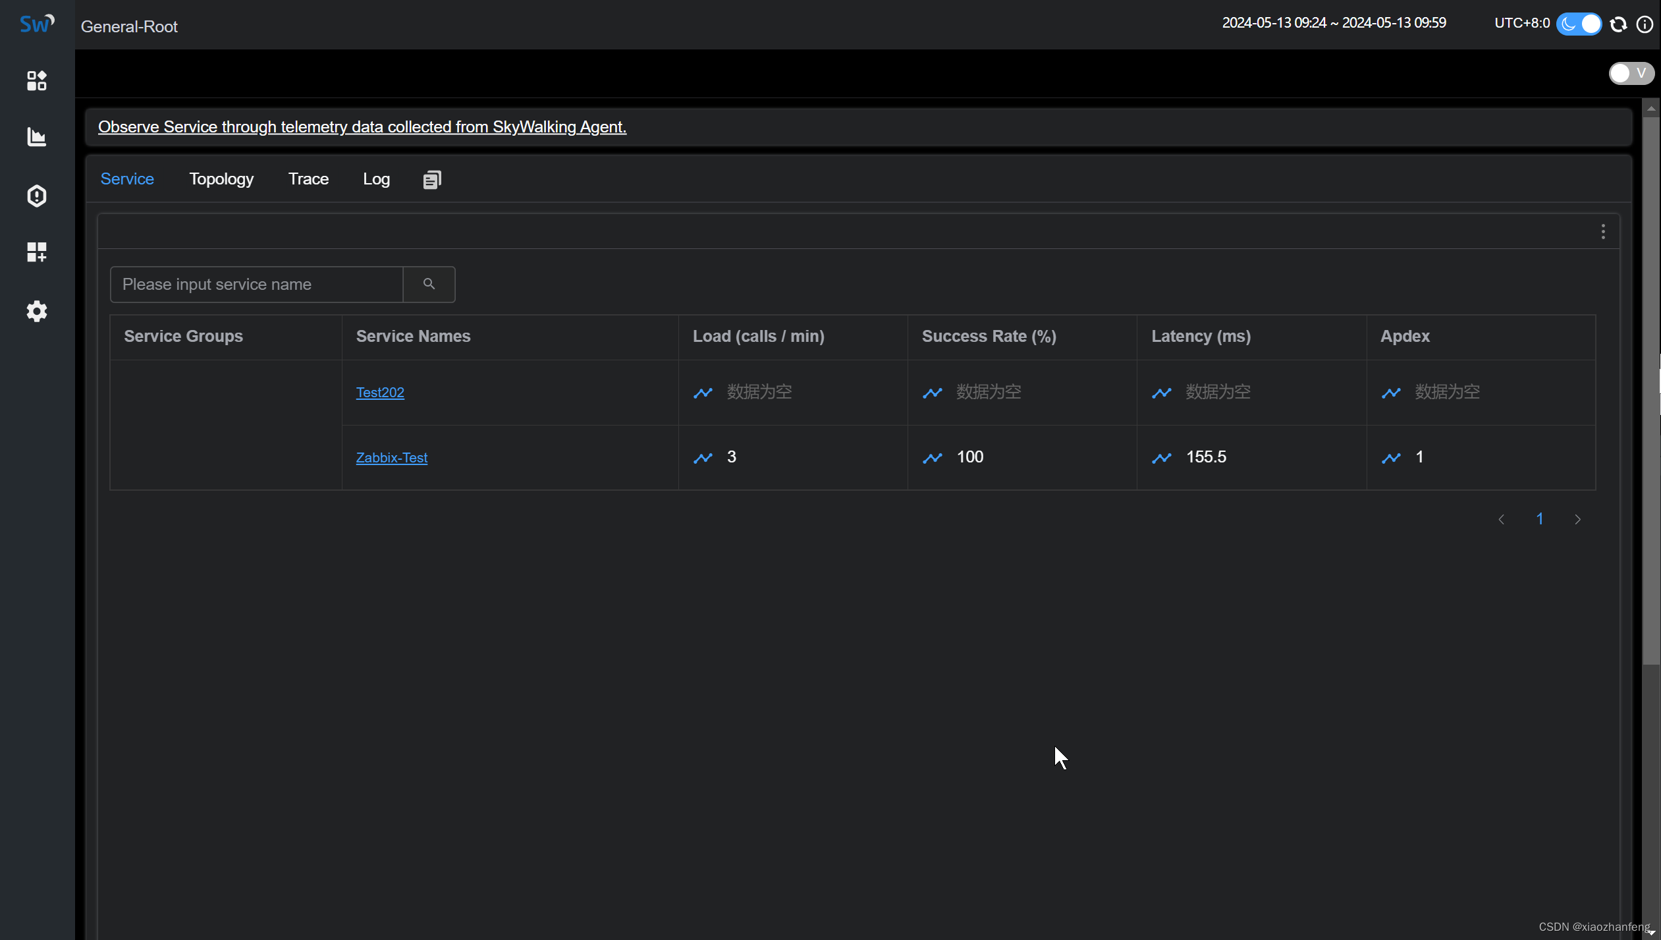This screenshot has width=1661, height=940.
Task: Toggle the top-right V switch
Action: click(1630, 73)
